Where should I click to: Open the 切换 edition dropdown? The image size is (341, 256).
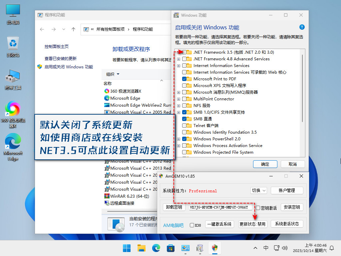coord(258,190)
